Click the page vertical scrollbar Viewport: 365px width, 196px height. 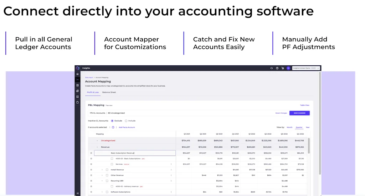point(320,124)
